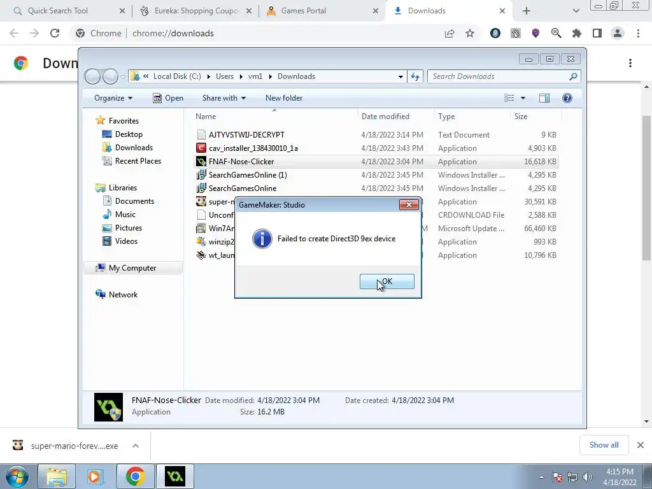The image size is (652, 489).
Task: Bookmark this page with star icon
Action: [470, 33]
